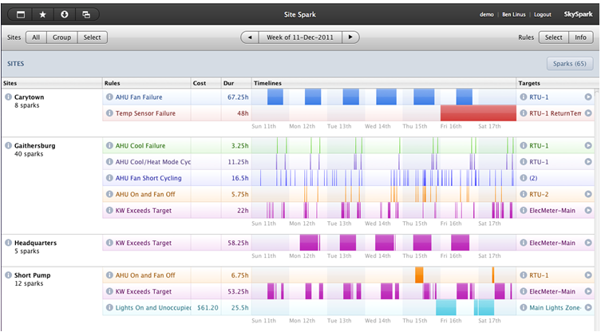The height and width of the screenshot is (332, 605).
Task: Open info for Short Pump site
Action: pos(8,275)
